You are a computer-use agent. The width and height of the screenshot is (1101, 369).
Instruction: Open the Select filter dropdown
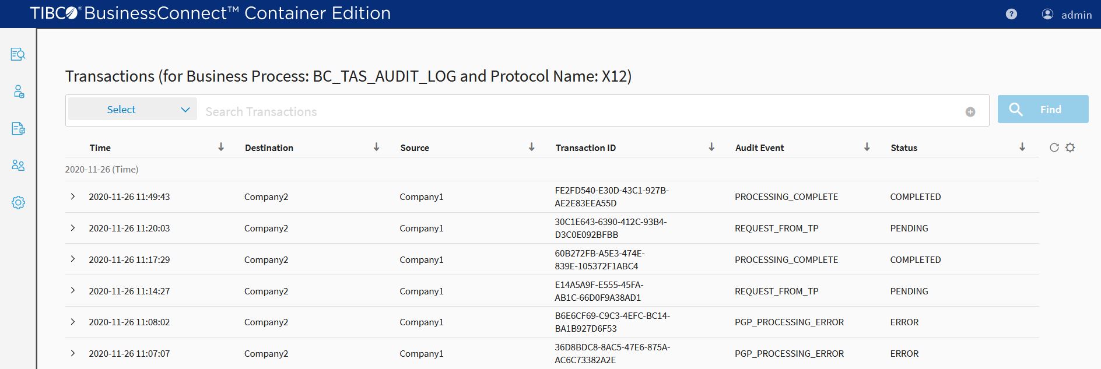(132, 110)
